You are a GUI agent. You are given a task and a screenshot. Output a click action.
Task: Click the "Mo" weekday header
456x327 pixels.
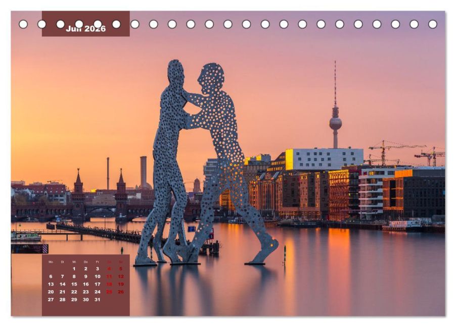(x=51, y=262)
